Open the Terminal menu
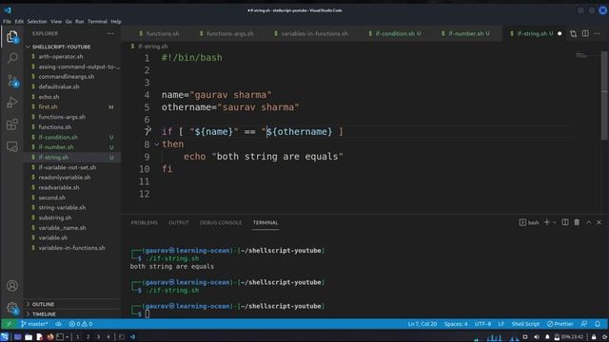This screenshot has width=609, height=342. tap(97, 22)
